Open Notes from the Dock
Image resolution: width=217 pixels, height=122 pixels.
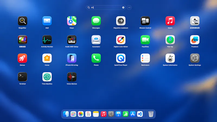(96, 114)
